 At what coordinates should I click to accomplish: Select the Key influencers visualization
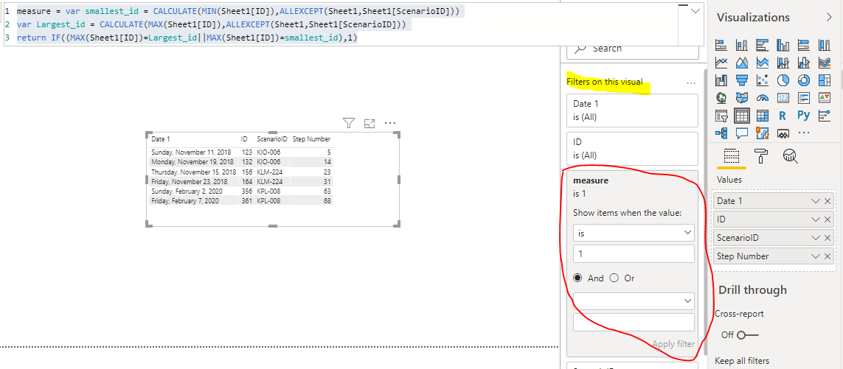click(x=824, y=116)
